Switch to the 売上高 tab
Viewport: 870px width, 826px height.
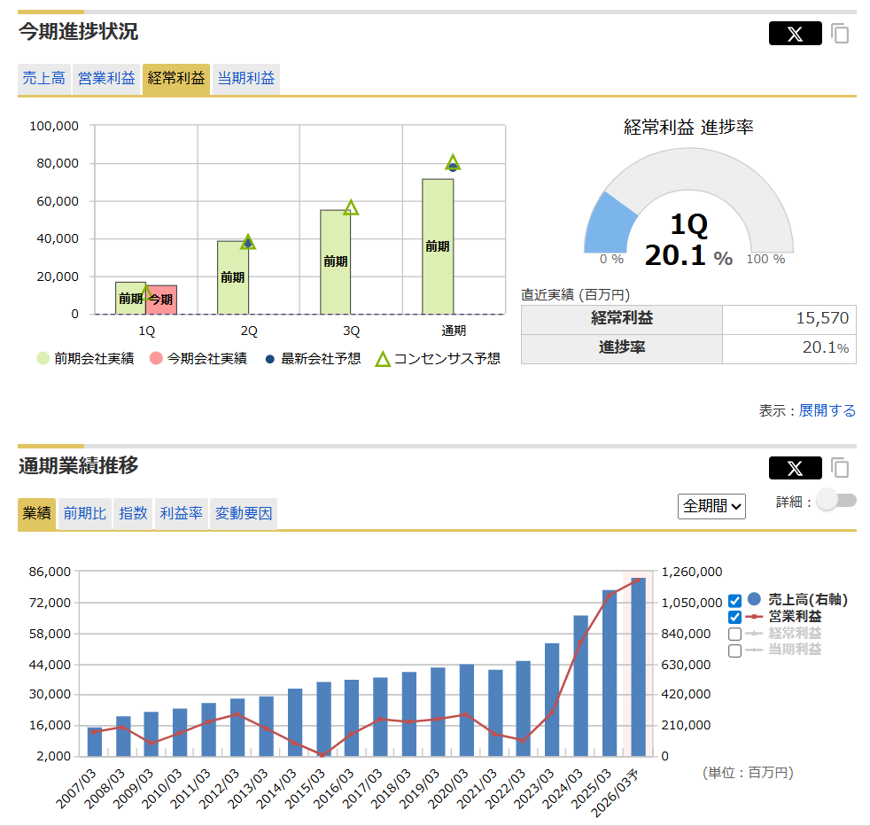[x=43, y=78]
